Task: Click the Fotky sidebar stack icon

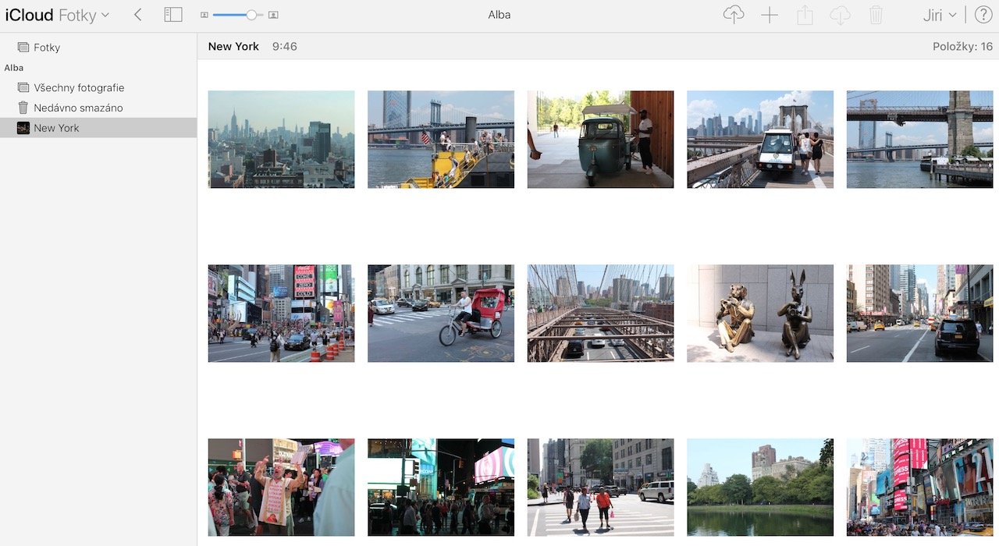Action: tap(23, 48)
